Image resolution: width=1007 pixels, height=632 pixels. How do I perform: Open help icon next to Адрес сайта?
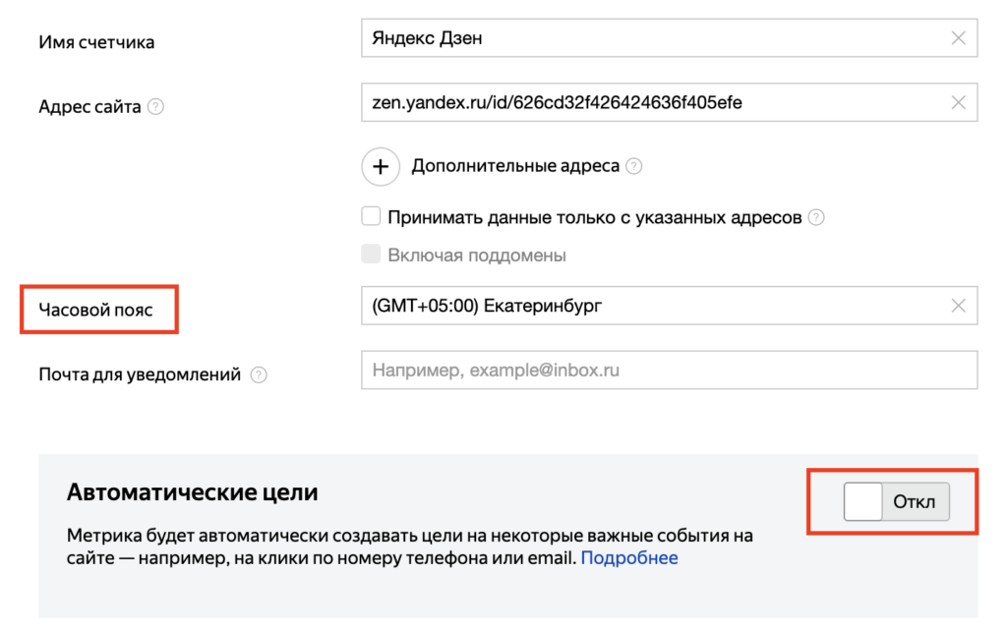155,107
